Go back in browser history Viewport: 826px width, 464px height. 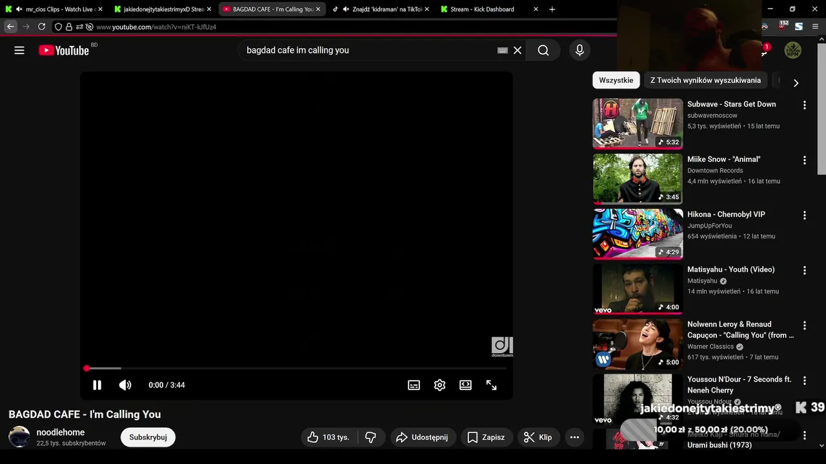coord(10,26)
